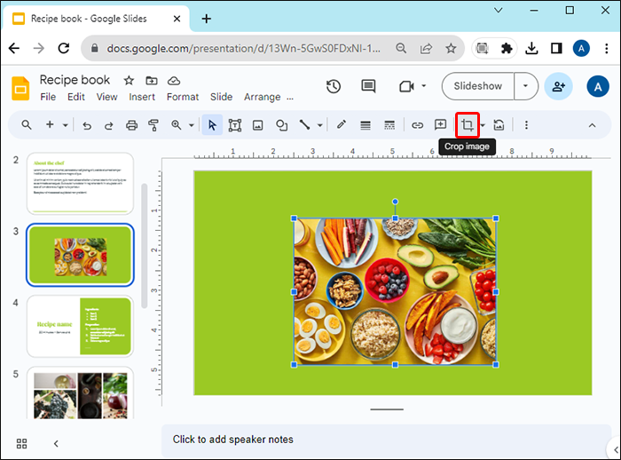Undo the last action
Image resolution: width=621 pixels, height=460 pixels.
click(x=87, y=126)
